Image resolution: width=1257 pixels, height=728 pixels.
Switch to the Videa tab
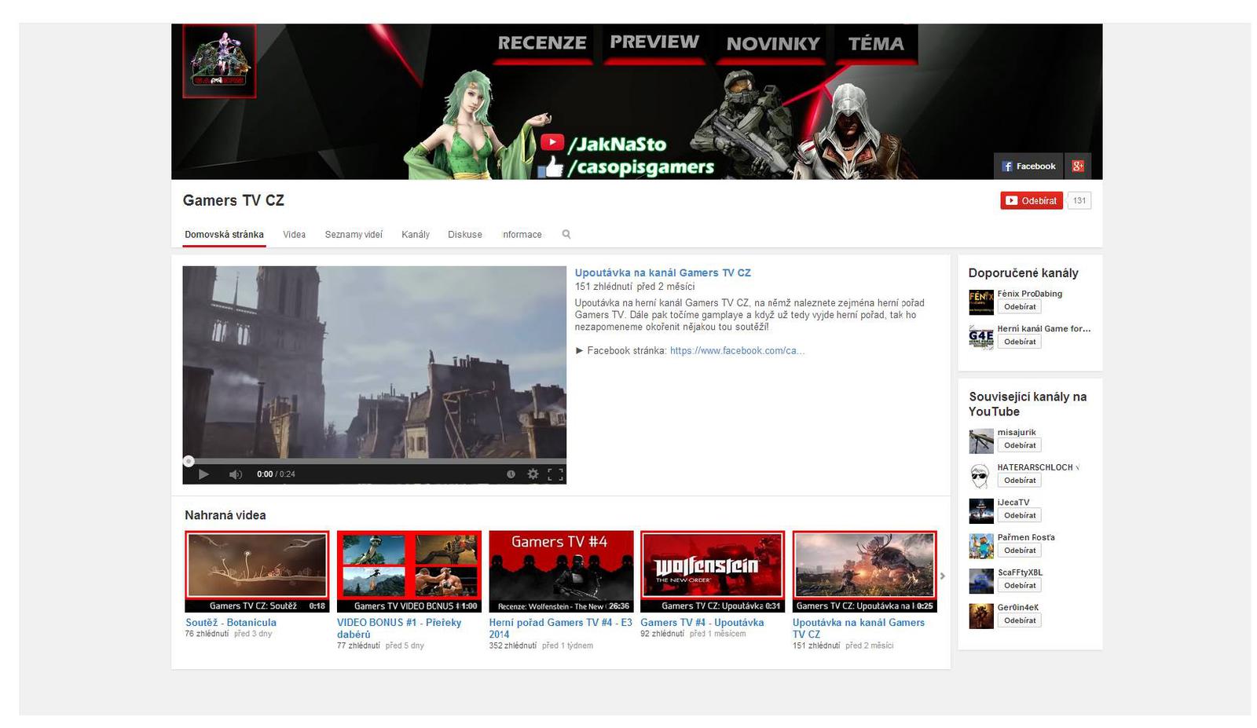294,234
